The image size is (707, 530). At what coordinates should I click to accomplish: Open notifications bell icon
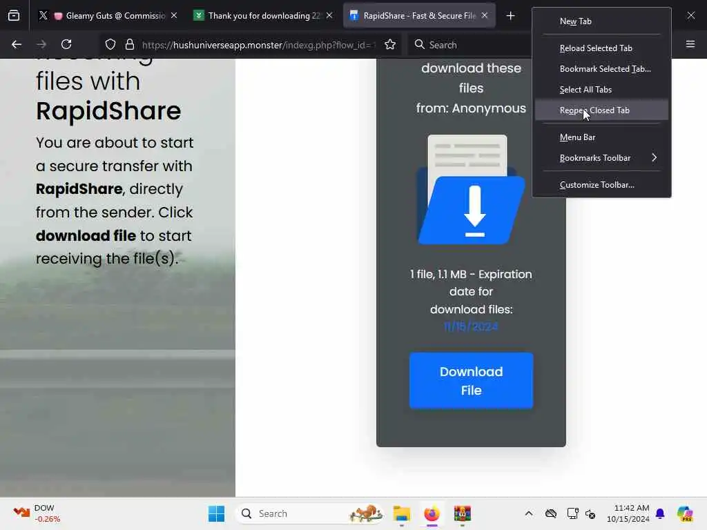click(x=660, y=513)
